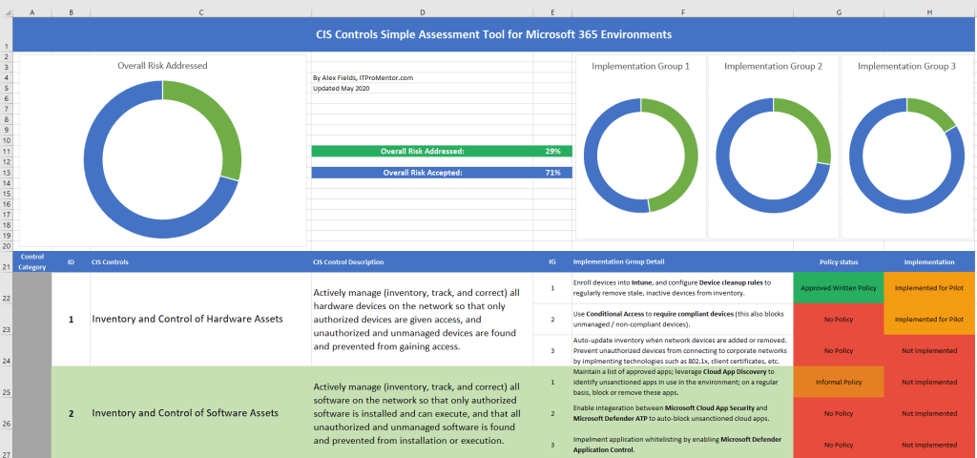Click the 'CIS Control Description' header cell

[x=423, y=261]
